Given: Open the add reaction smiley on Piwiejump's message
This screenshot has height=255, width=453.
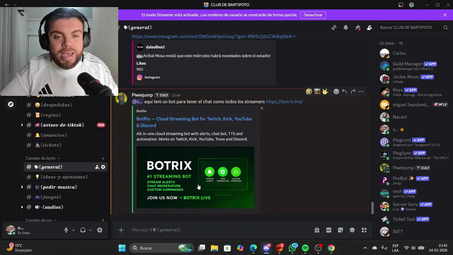Looking at the screenshot, I should coord(336,91).
